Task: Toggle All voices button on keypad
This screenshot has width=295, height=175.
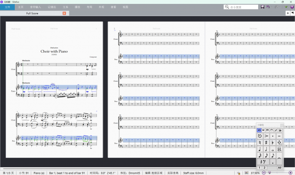Action: tap(279, 168)
